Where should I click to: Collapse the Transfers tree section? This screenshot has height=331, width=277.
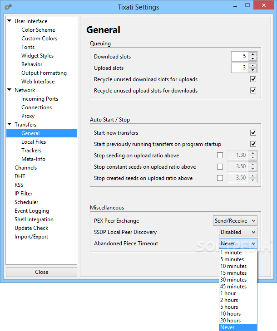[x=9, y=124]
